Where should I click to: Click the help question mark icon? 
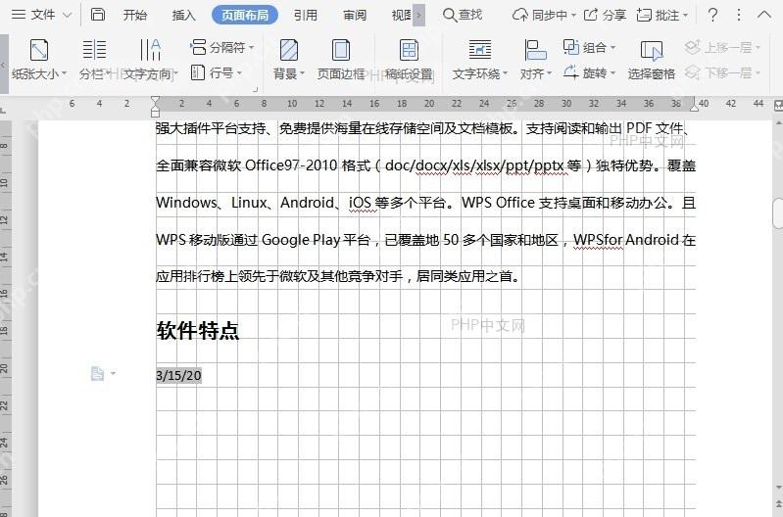tap(712, 15)
